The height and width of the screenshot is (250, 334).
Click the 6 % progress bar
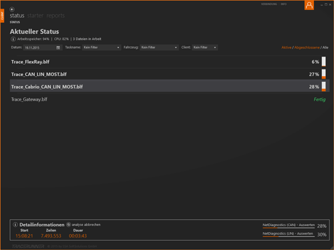[x=324, y=61]
